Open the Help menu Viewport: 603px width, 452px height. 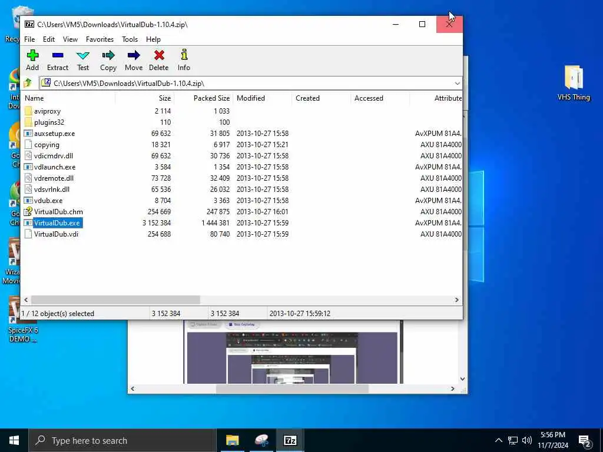coord(153,39)
